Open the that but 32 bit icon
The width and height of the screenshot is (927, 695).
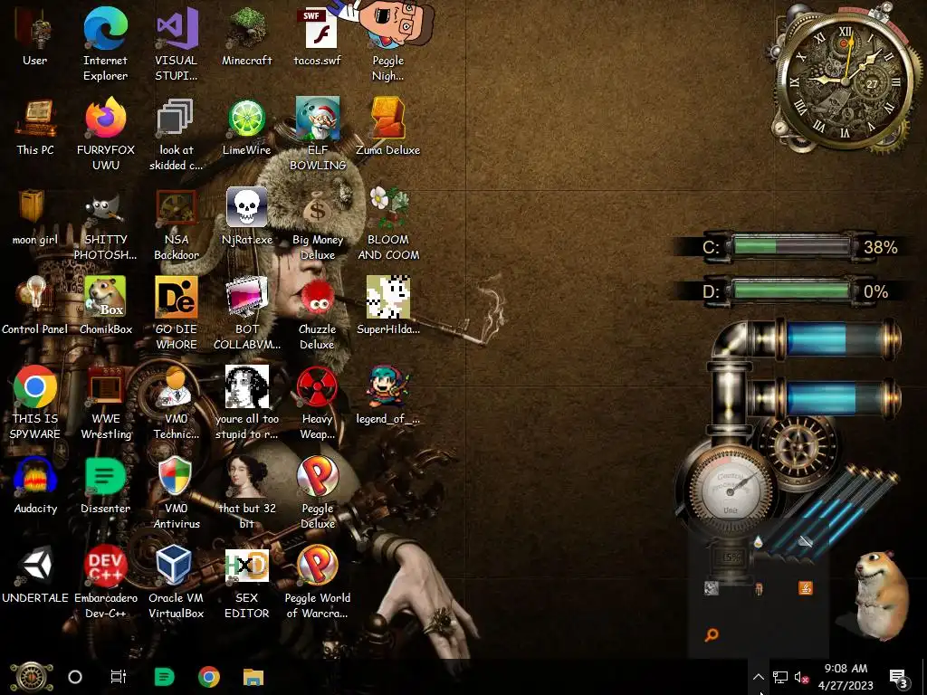[x=246, y=492]
